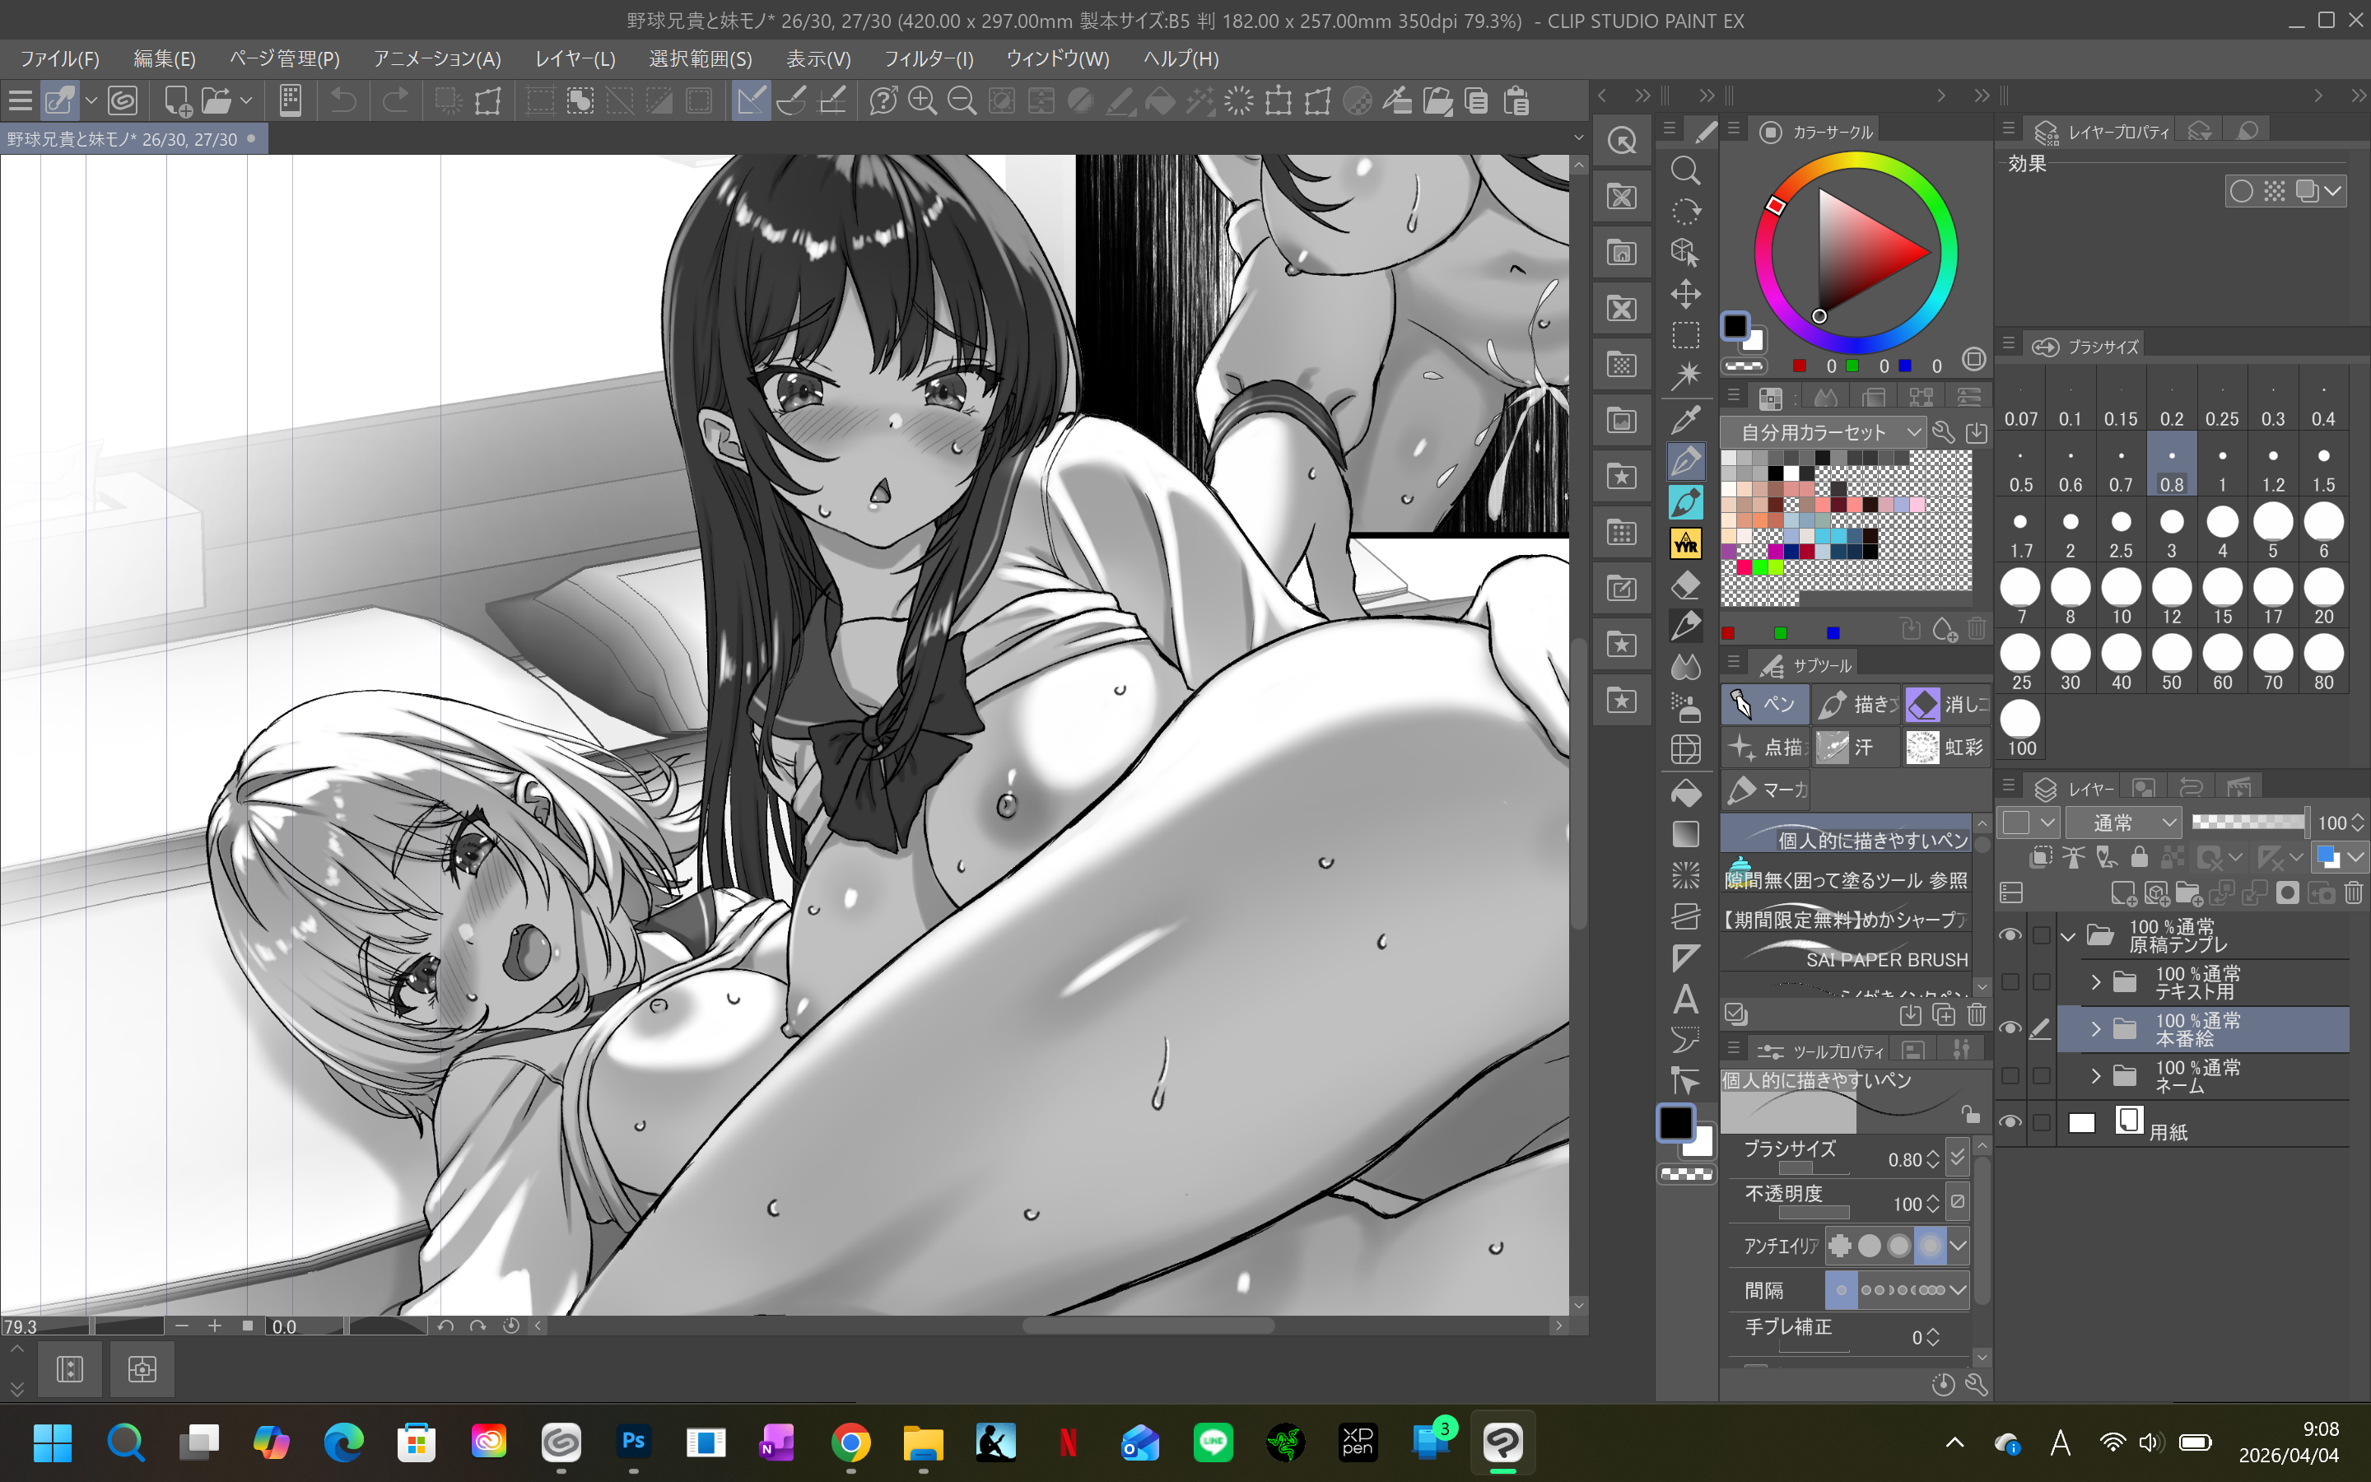Collapse the 原稿テンプレ folder

coord(2067,936)
